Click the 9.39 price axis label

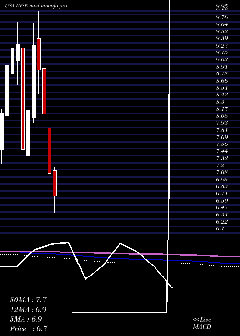tap(222, 38)
